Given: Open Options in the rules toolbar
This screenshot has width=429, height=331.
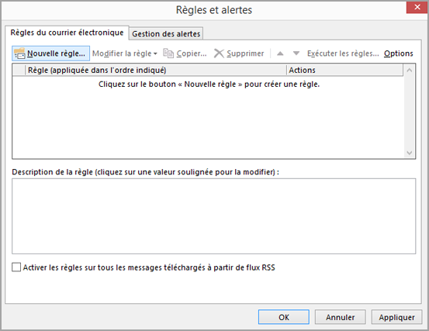Looking at the screenshot, I should pos(399,53).
